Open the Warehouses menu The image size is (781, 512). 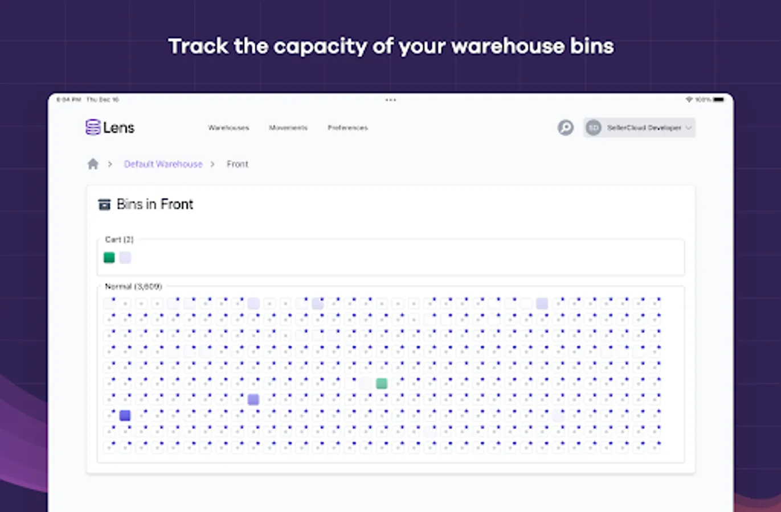pyautogui.click(x=228, y=128)
